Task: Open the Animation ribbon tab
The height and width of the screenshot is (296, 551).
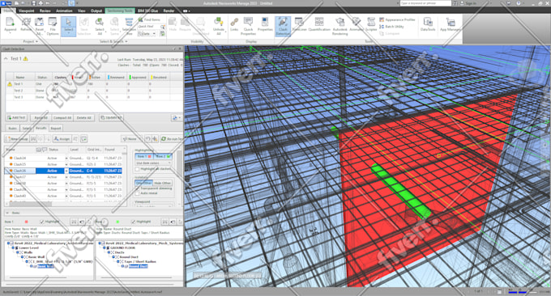Action: [x=64, y=11]
